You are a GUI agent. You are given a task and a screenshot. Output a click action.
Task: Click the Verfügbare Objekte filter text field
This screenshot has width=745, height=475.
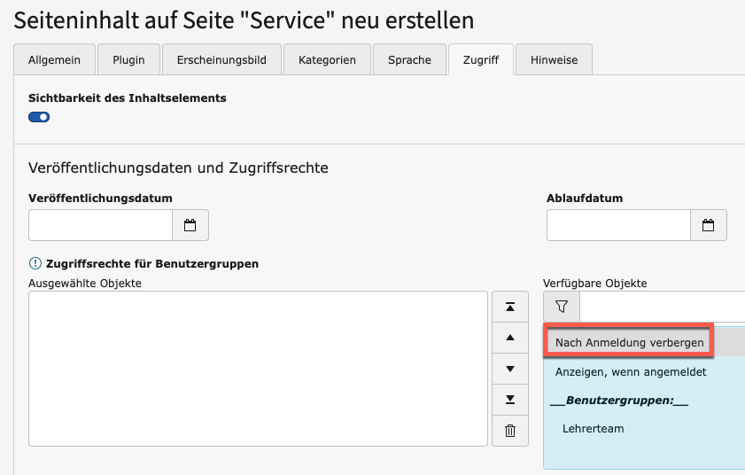[x=663, y=307]
